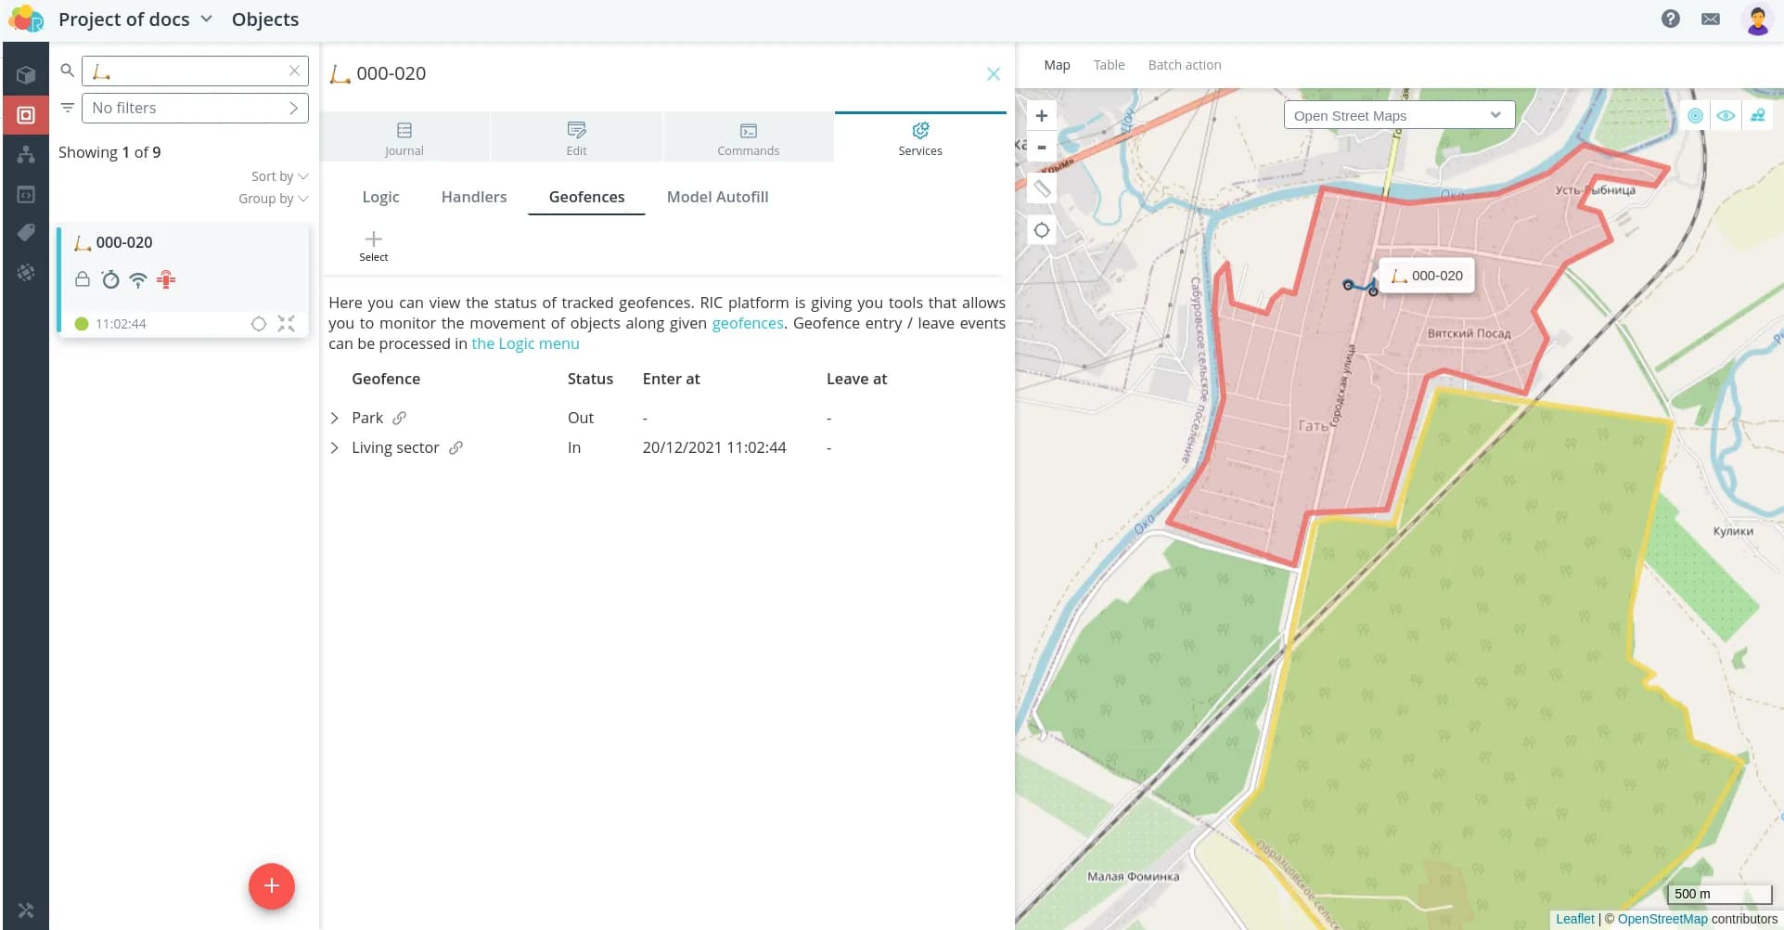Toggle the object clustering icon on map
This screenshot has height=930, width=1784.
(1757, 116)
